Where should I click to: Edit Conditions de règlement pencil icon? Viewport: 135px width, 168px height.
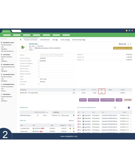[x=39, y=64]
